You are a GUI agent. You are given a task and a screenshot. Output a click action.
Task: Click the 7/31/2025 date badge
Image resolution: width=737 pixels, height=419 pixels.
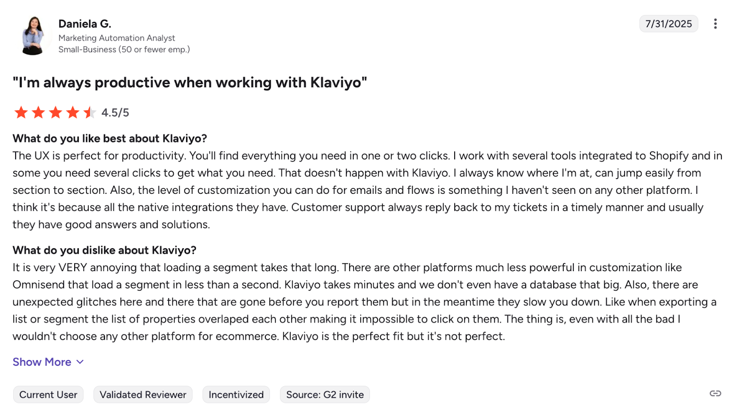(668, 23)
